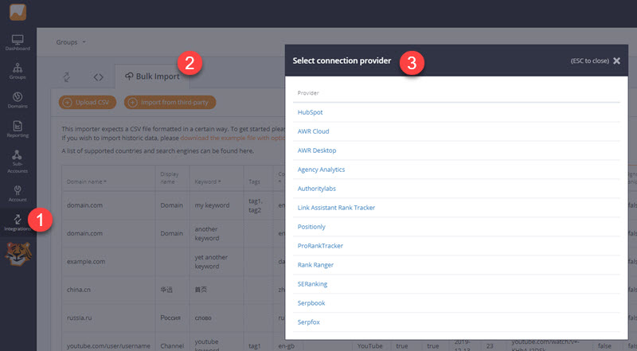
Task: Open the Account sidebar icon
Action: pos(18,191)
